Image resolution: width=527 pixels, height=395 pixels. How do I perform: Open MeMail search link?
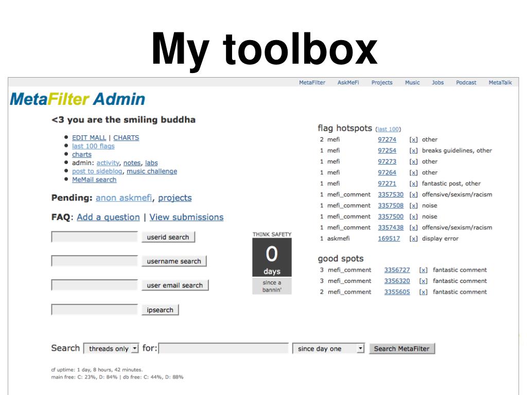pos(94,179)
